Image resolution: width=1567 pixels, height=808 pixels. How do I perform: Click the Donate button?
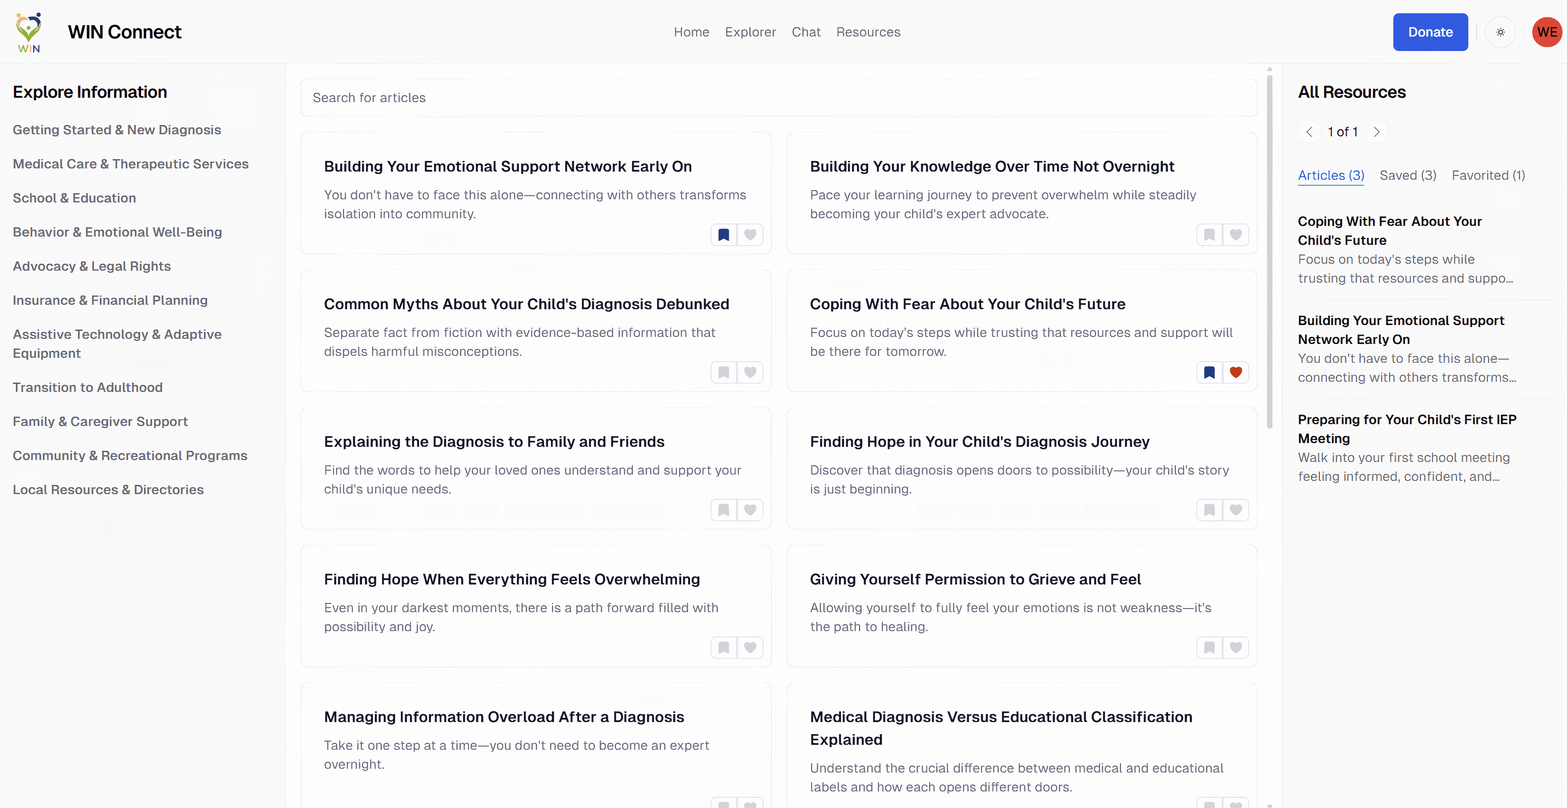pos(1430,32)
